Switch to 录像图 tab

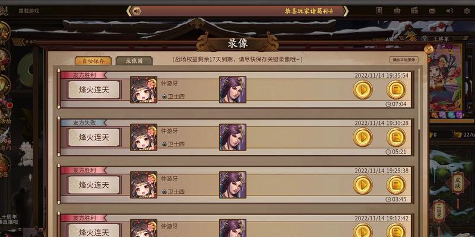(x=134, y=61)
